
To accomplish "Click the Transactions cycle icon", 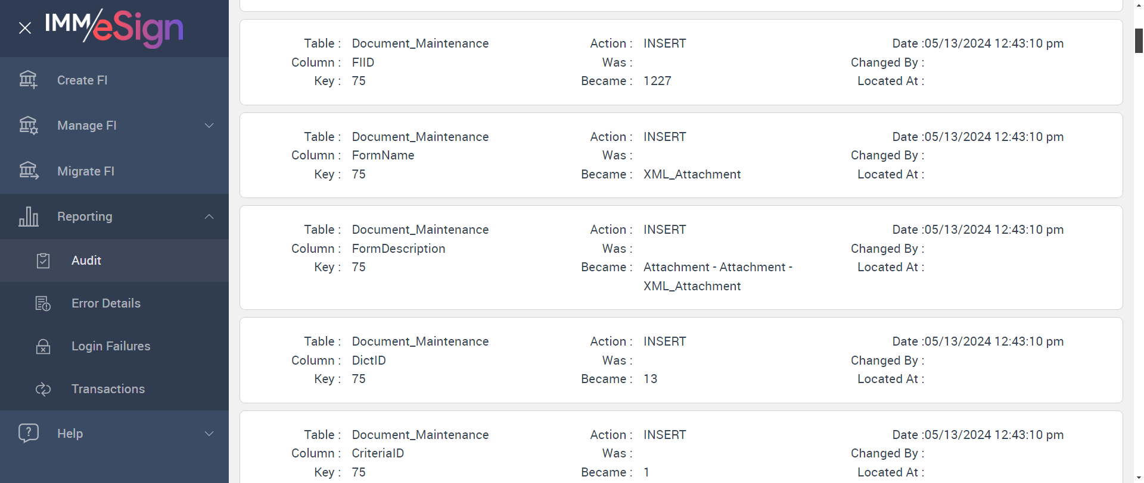I will point(43,389).
